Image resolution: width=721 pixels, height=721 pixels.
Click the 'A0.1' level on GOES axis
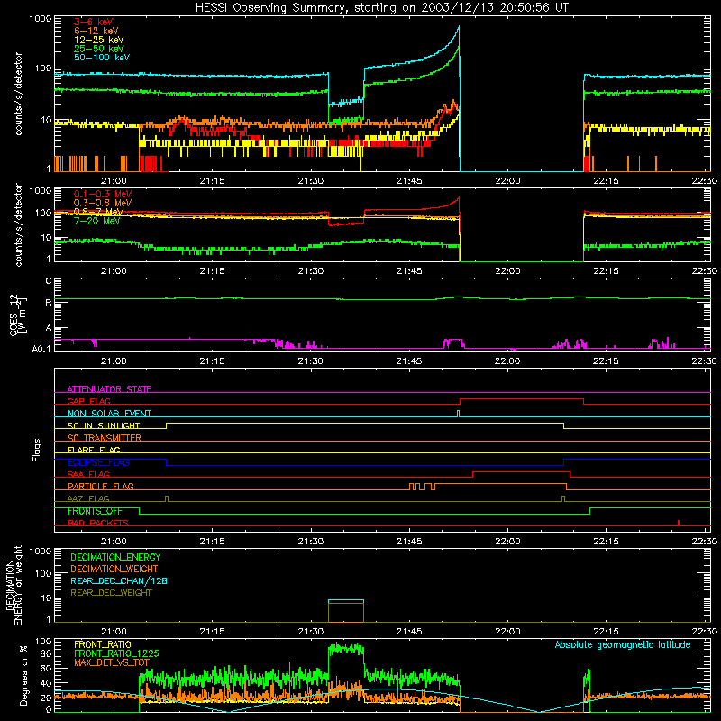pos(41,350)
